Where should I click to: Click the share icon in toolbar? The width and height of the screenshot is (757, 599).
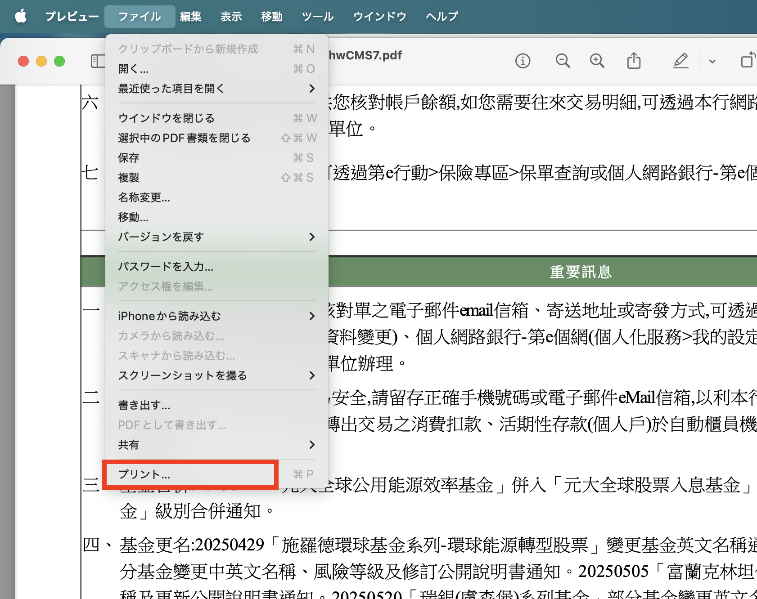click(634, 60)
